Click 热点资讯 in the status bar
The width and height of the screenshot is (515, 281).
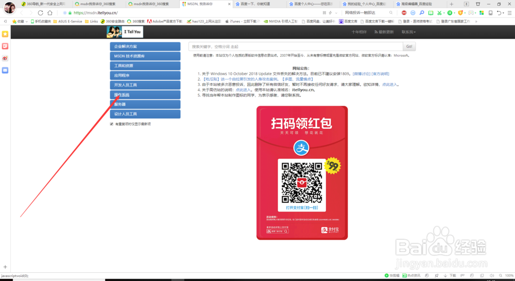pos(411,275)
